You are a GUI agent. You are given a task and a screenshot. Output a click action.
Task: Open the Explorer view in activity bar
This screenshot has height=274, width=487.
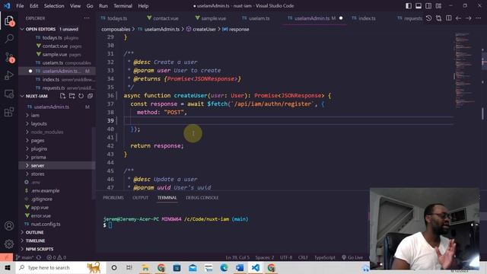click(x=9, y=21)
